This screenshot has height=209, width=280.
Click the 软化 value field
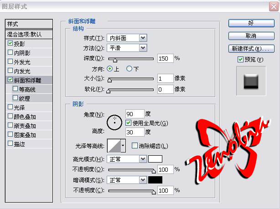pos(166,89)
